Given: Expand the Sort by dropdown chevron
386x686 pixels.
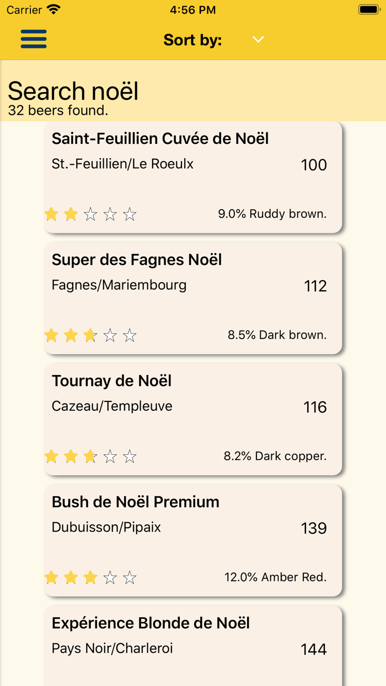Looking at the screenshot, I should coord(258,40).
